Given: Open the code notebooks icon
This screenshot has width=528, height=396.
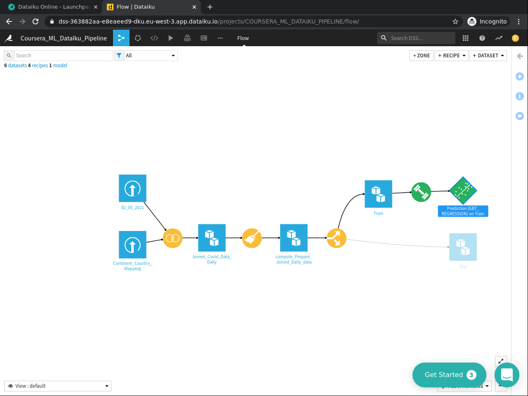Looking at the screenshot, I should coord(154,38).
